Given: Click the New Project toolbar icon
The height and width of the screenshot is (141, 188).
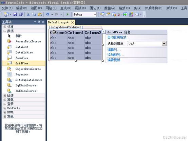Looking at the screenshot, I should [6, 15].
